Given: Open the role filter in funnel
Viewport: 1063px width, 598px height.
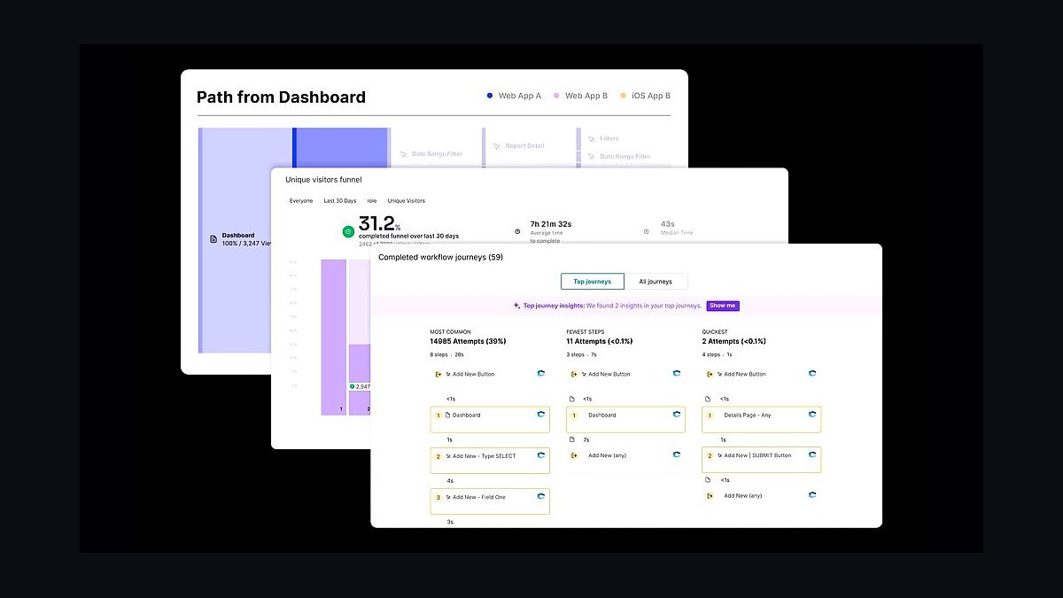Looking at the screenshot, I should click(372, 201).
